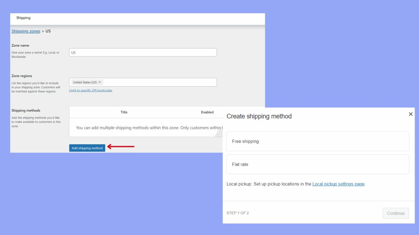Select the US text in Zone name field
This screenshot has width=419, height=235.
(74, 52)
